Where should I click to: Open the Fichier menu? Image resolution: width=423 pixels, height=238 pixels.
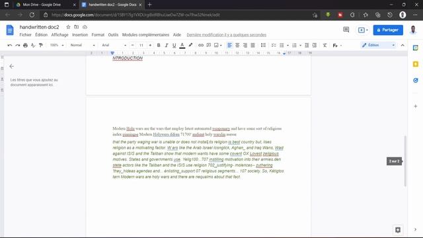[x=25, y=35]
